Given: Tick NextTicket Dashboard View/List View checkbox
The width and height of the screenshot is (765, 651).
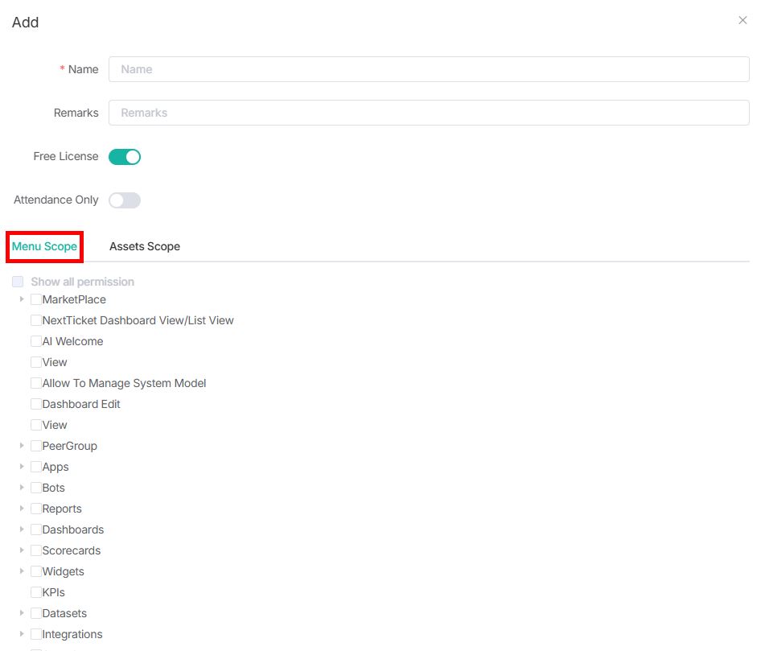Looking at the screenshot, I should coord(36,320).
